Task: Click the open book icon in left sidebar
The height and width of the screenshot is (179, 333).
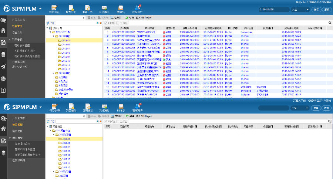Action: [x=4, y=90]
